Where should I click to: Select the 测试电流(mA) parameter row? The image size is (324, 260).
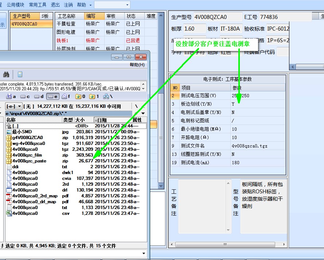point(228,162)
